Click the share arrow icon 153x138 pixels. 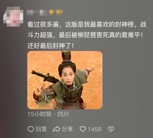[x=57, y=129]
